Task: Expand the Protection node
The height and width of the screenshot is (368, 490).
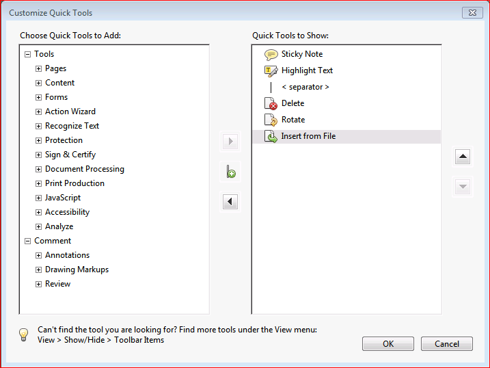Action: [x=39, y=140]
